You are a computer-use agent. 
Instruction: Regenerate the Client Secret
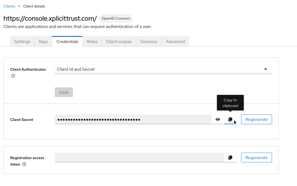click(x=256, y=119)
